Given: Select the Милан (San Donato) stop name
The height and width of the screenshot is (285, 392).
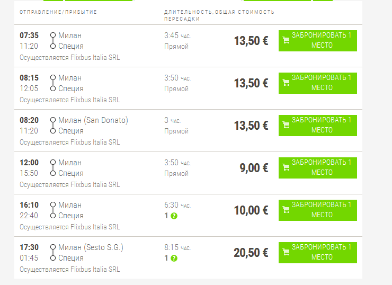Looking at the screenshot, I should pyautogui.click(x=93, y=120).
